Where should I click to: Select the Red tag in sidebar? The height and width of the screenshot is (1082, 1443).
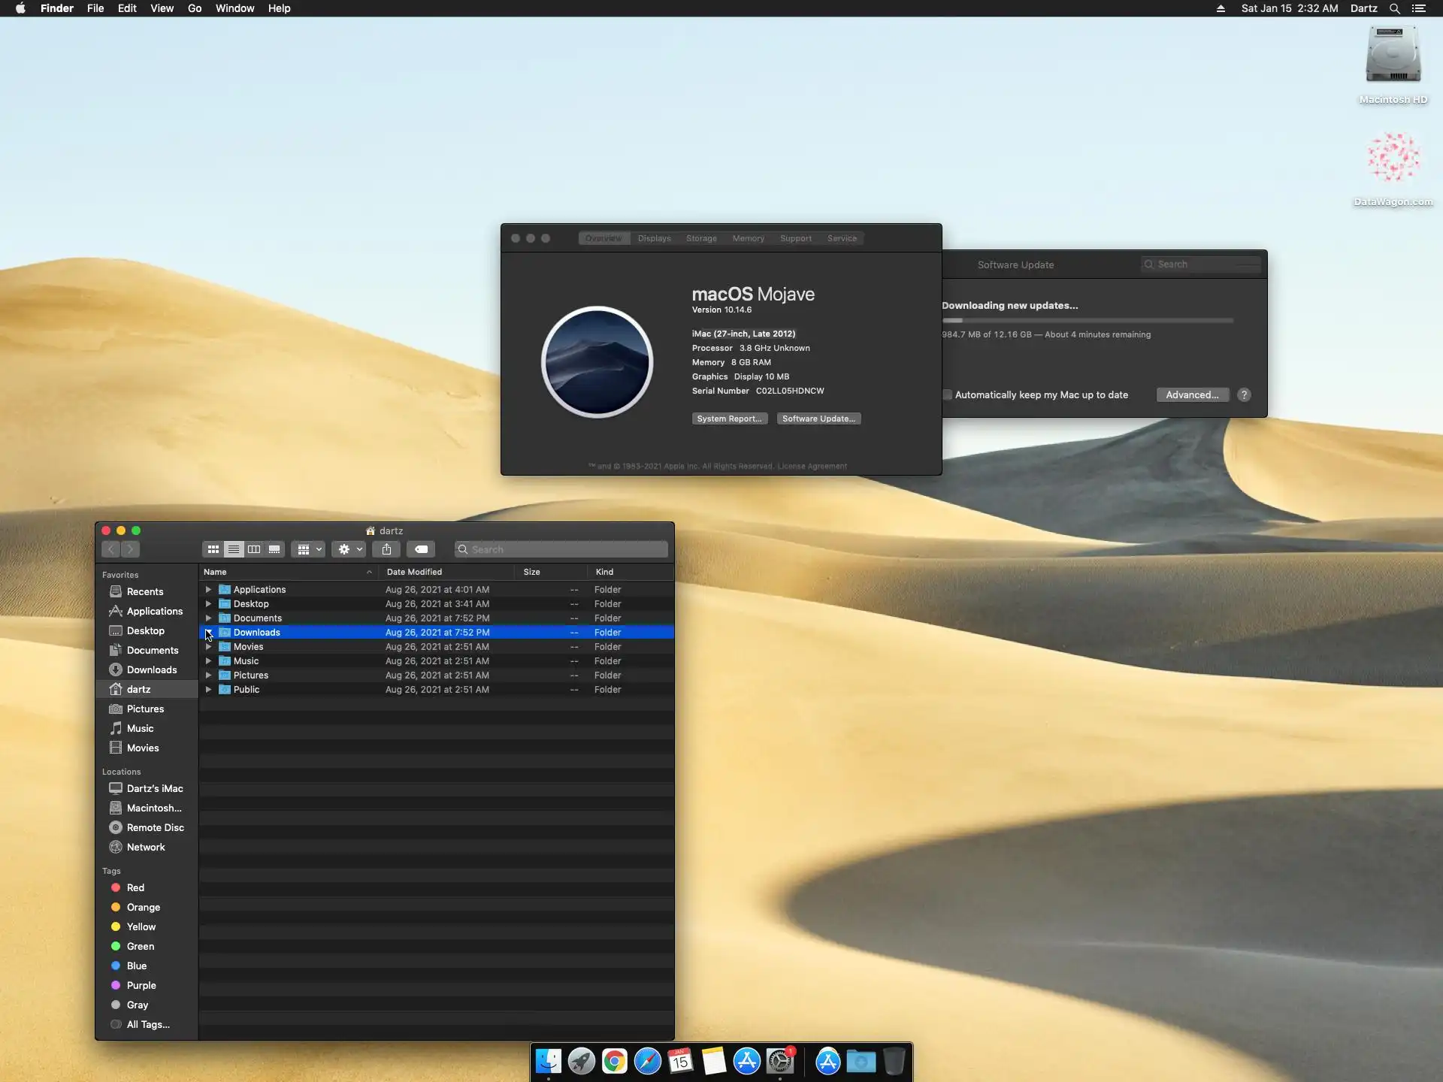(x=135, y=887)
